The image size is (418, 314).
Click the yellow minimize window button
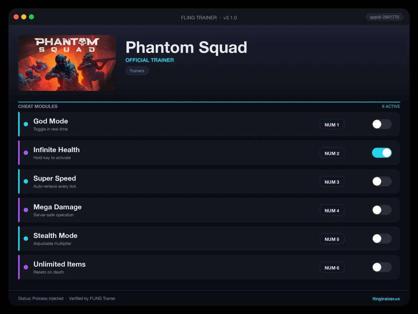(x=24, y=17)
